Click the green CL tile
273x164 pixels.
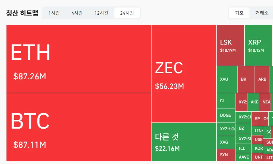tap(226, 101)
